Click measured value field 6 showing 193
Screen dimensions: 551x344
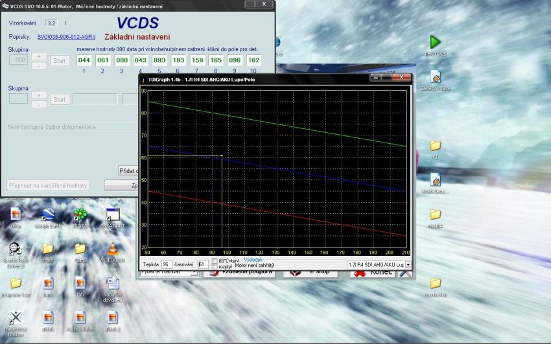click(x=178, y=60)
